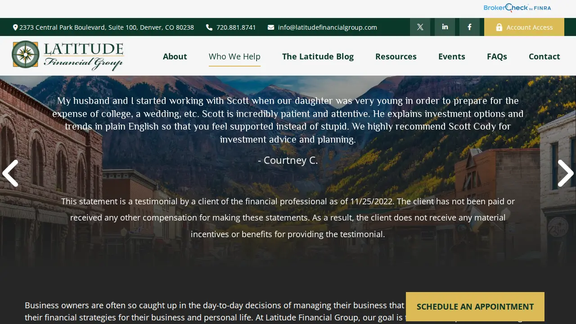Viewport: 576px width, 324px height.
Task: Click the Account Access button
Action: 524,27
